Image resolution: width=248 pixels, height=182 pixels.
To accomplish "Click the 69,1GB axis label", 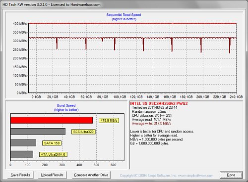I will pos(86,97).
